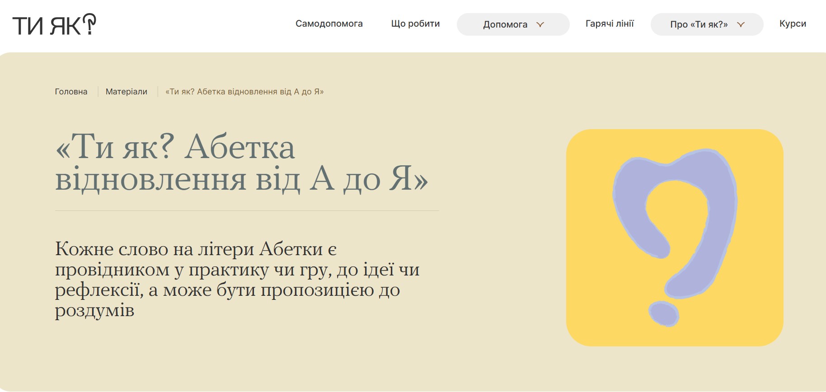The width and height of the screenshot is (826, 392).
Task: Open Курси in the navigation
Action: coord(793,23)
